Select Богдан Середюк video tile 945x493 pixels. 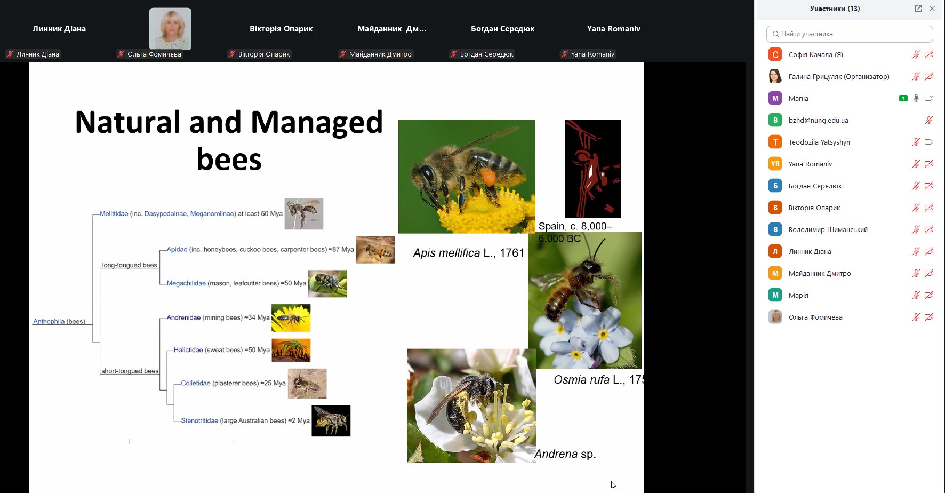pyautogui.click(x=502, y=29)
